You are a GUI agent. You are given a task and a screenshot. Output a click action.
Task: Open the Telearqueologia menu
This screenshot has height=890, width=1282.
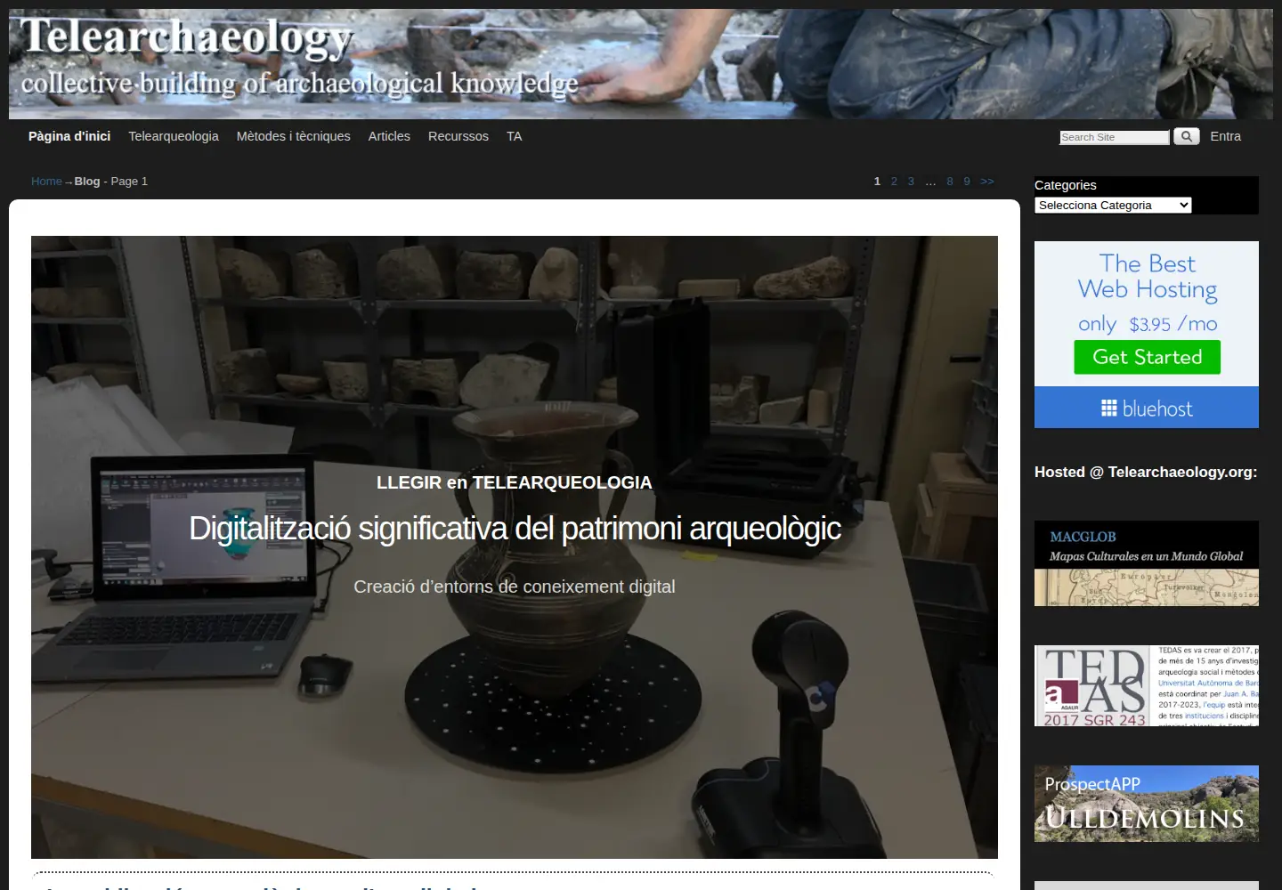tap(174, 136)
